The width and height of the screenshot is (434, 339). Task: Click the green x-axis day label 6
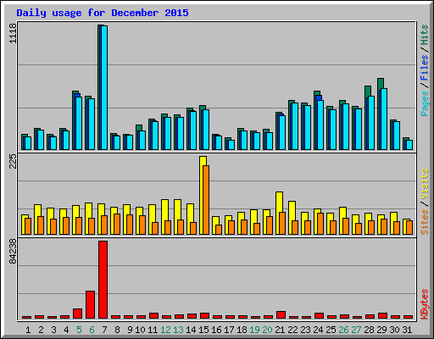pos(92,330)
